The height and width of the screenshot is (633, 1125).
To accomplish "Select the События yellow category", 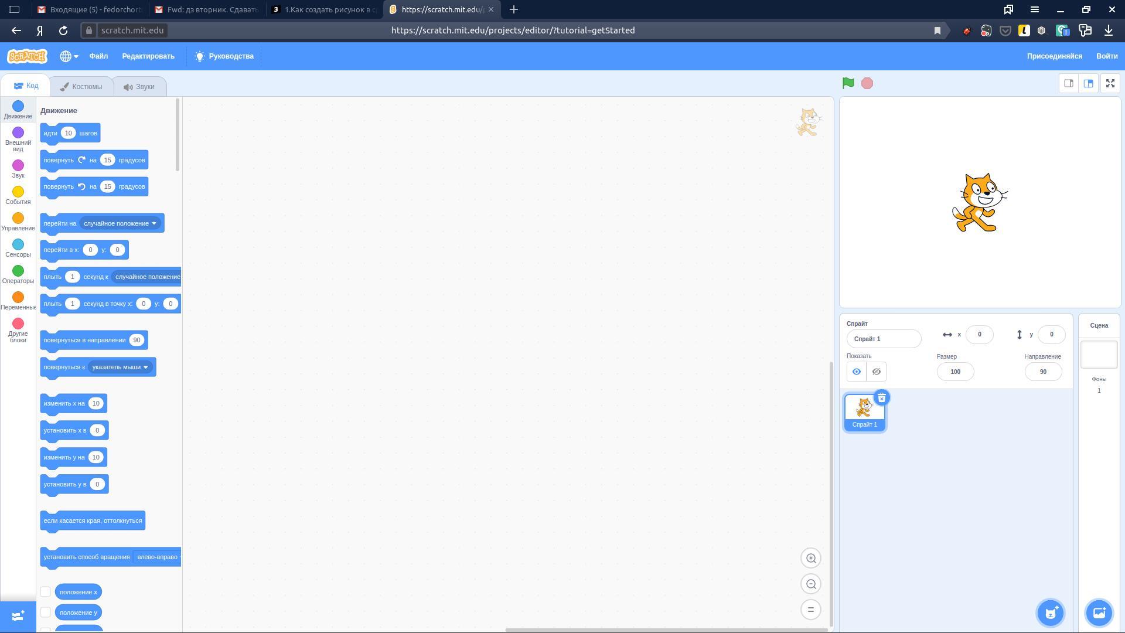I will 18,195.
